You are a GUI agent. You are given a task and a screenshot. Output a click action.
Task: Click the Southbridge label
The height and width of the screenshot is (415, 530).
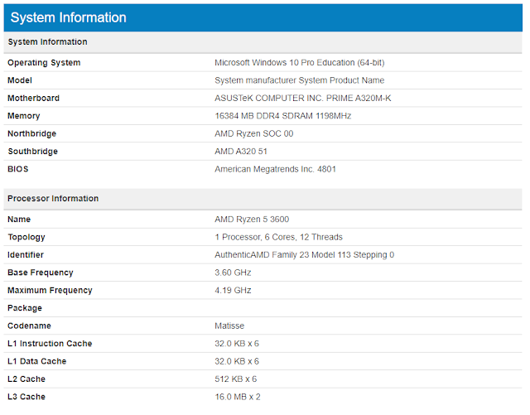coord(33,152)
